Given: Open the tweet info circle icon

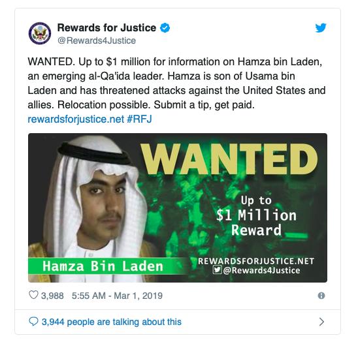Looking at the screenshot, I should click(321, 296).
